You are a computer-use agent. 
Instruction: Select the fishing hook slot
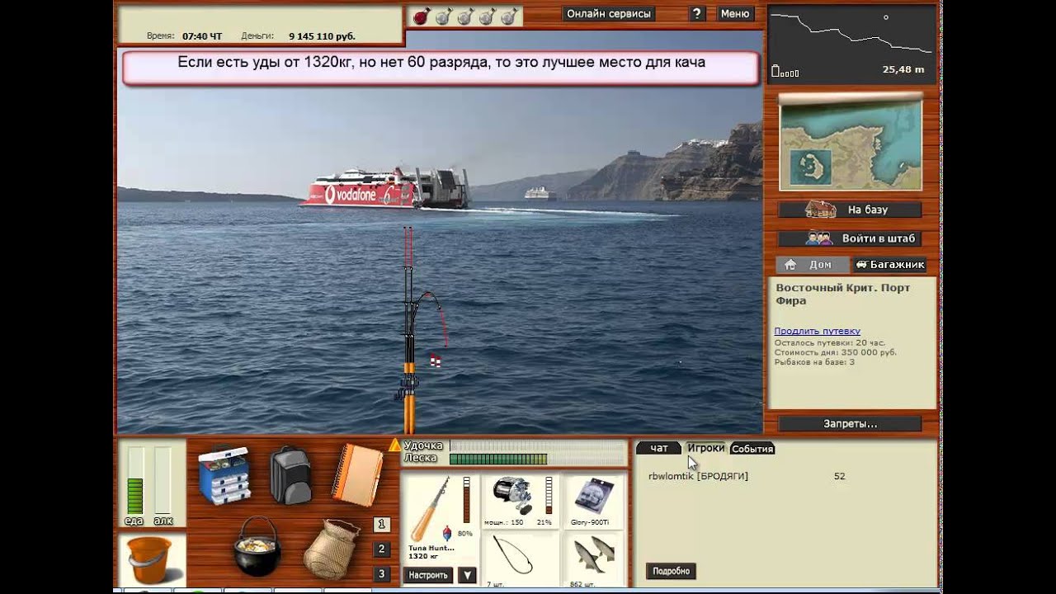click(521, 560)
